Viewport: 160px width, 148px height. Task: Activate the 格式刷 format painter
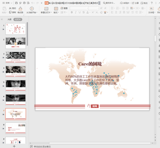pyautogui.click(x=20, y=10)
